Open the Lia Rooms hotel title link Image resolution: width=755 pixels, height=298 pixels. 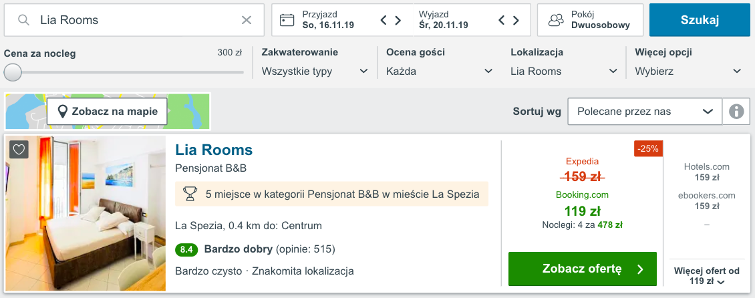pyautogui.click(x=214, y=150)
